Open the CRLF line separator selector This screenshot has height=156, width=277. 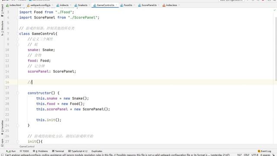(x=246, y=155)
